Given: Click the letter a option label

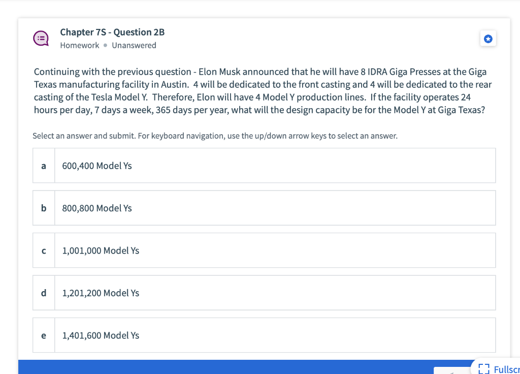Looking at the screenshot, I should (44, 166).
